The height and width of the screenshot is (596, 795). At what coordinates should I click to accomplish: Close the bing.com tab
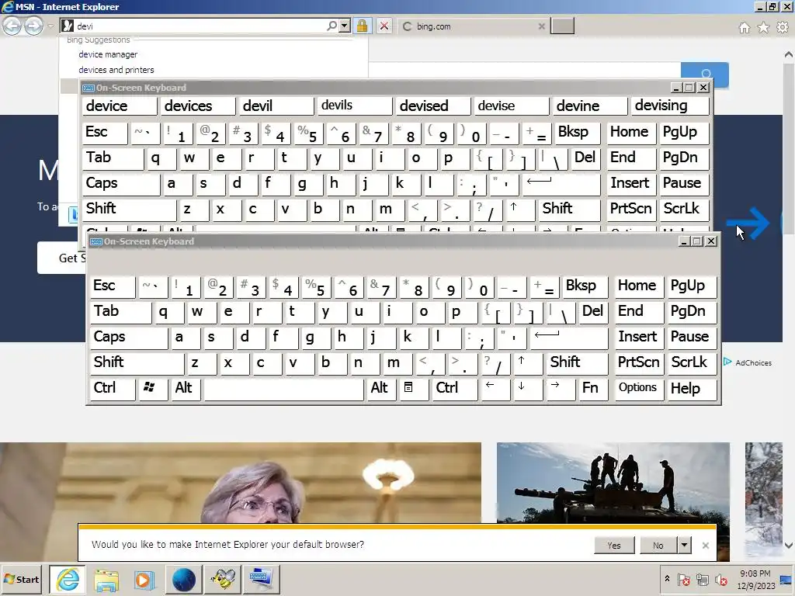coord(541,26)
